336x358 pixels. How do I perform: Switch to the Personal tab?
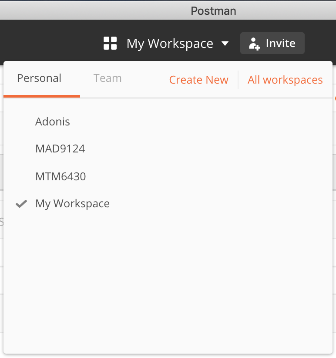pos(39,78)
